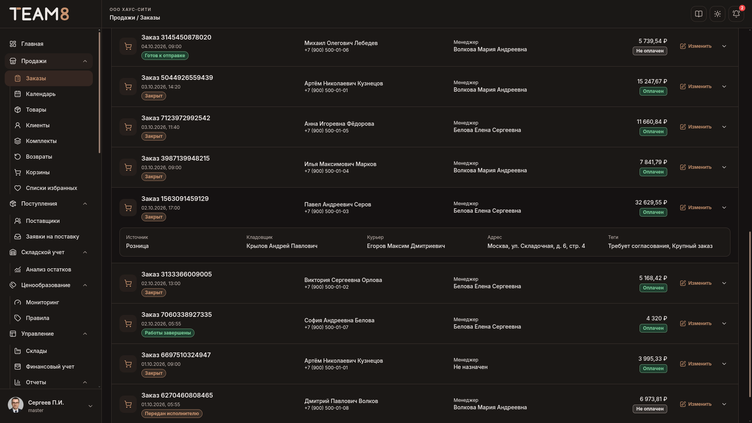Click the book panel icon in header
The height and width of the screenshot is (423, 752).
(699, 14)
